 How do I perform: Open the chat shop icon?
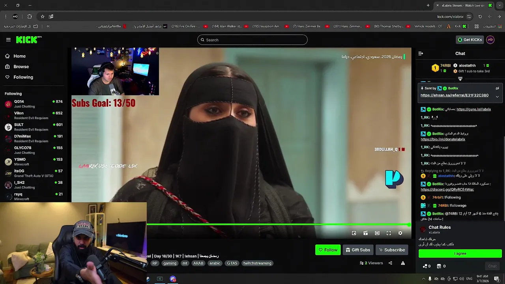coord(438,266)
